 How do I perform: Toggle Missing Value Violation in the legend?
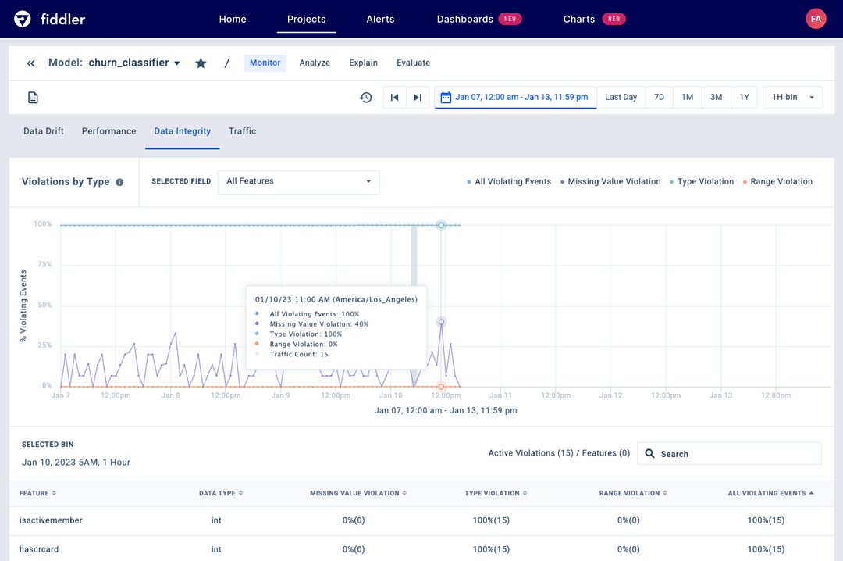coord(614,181)
